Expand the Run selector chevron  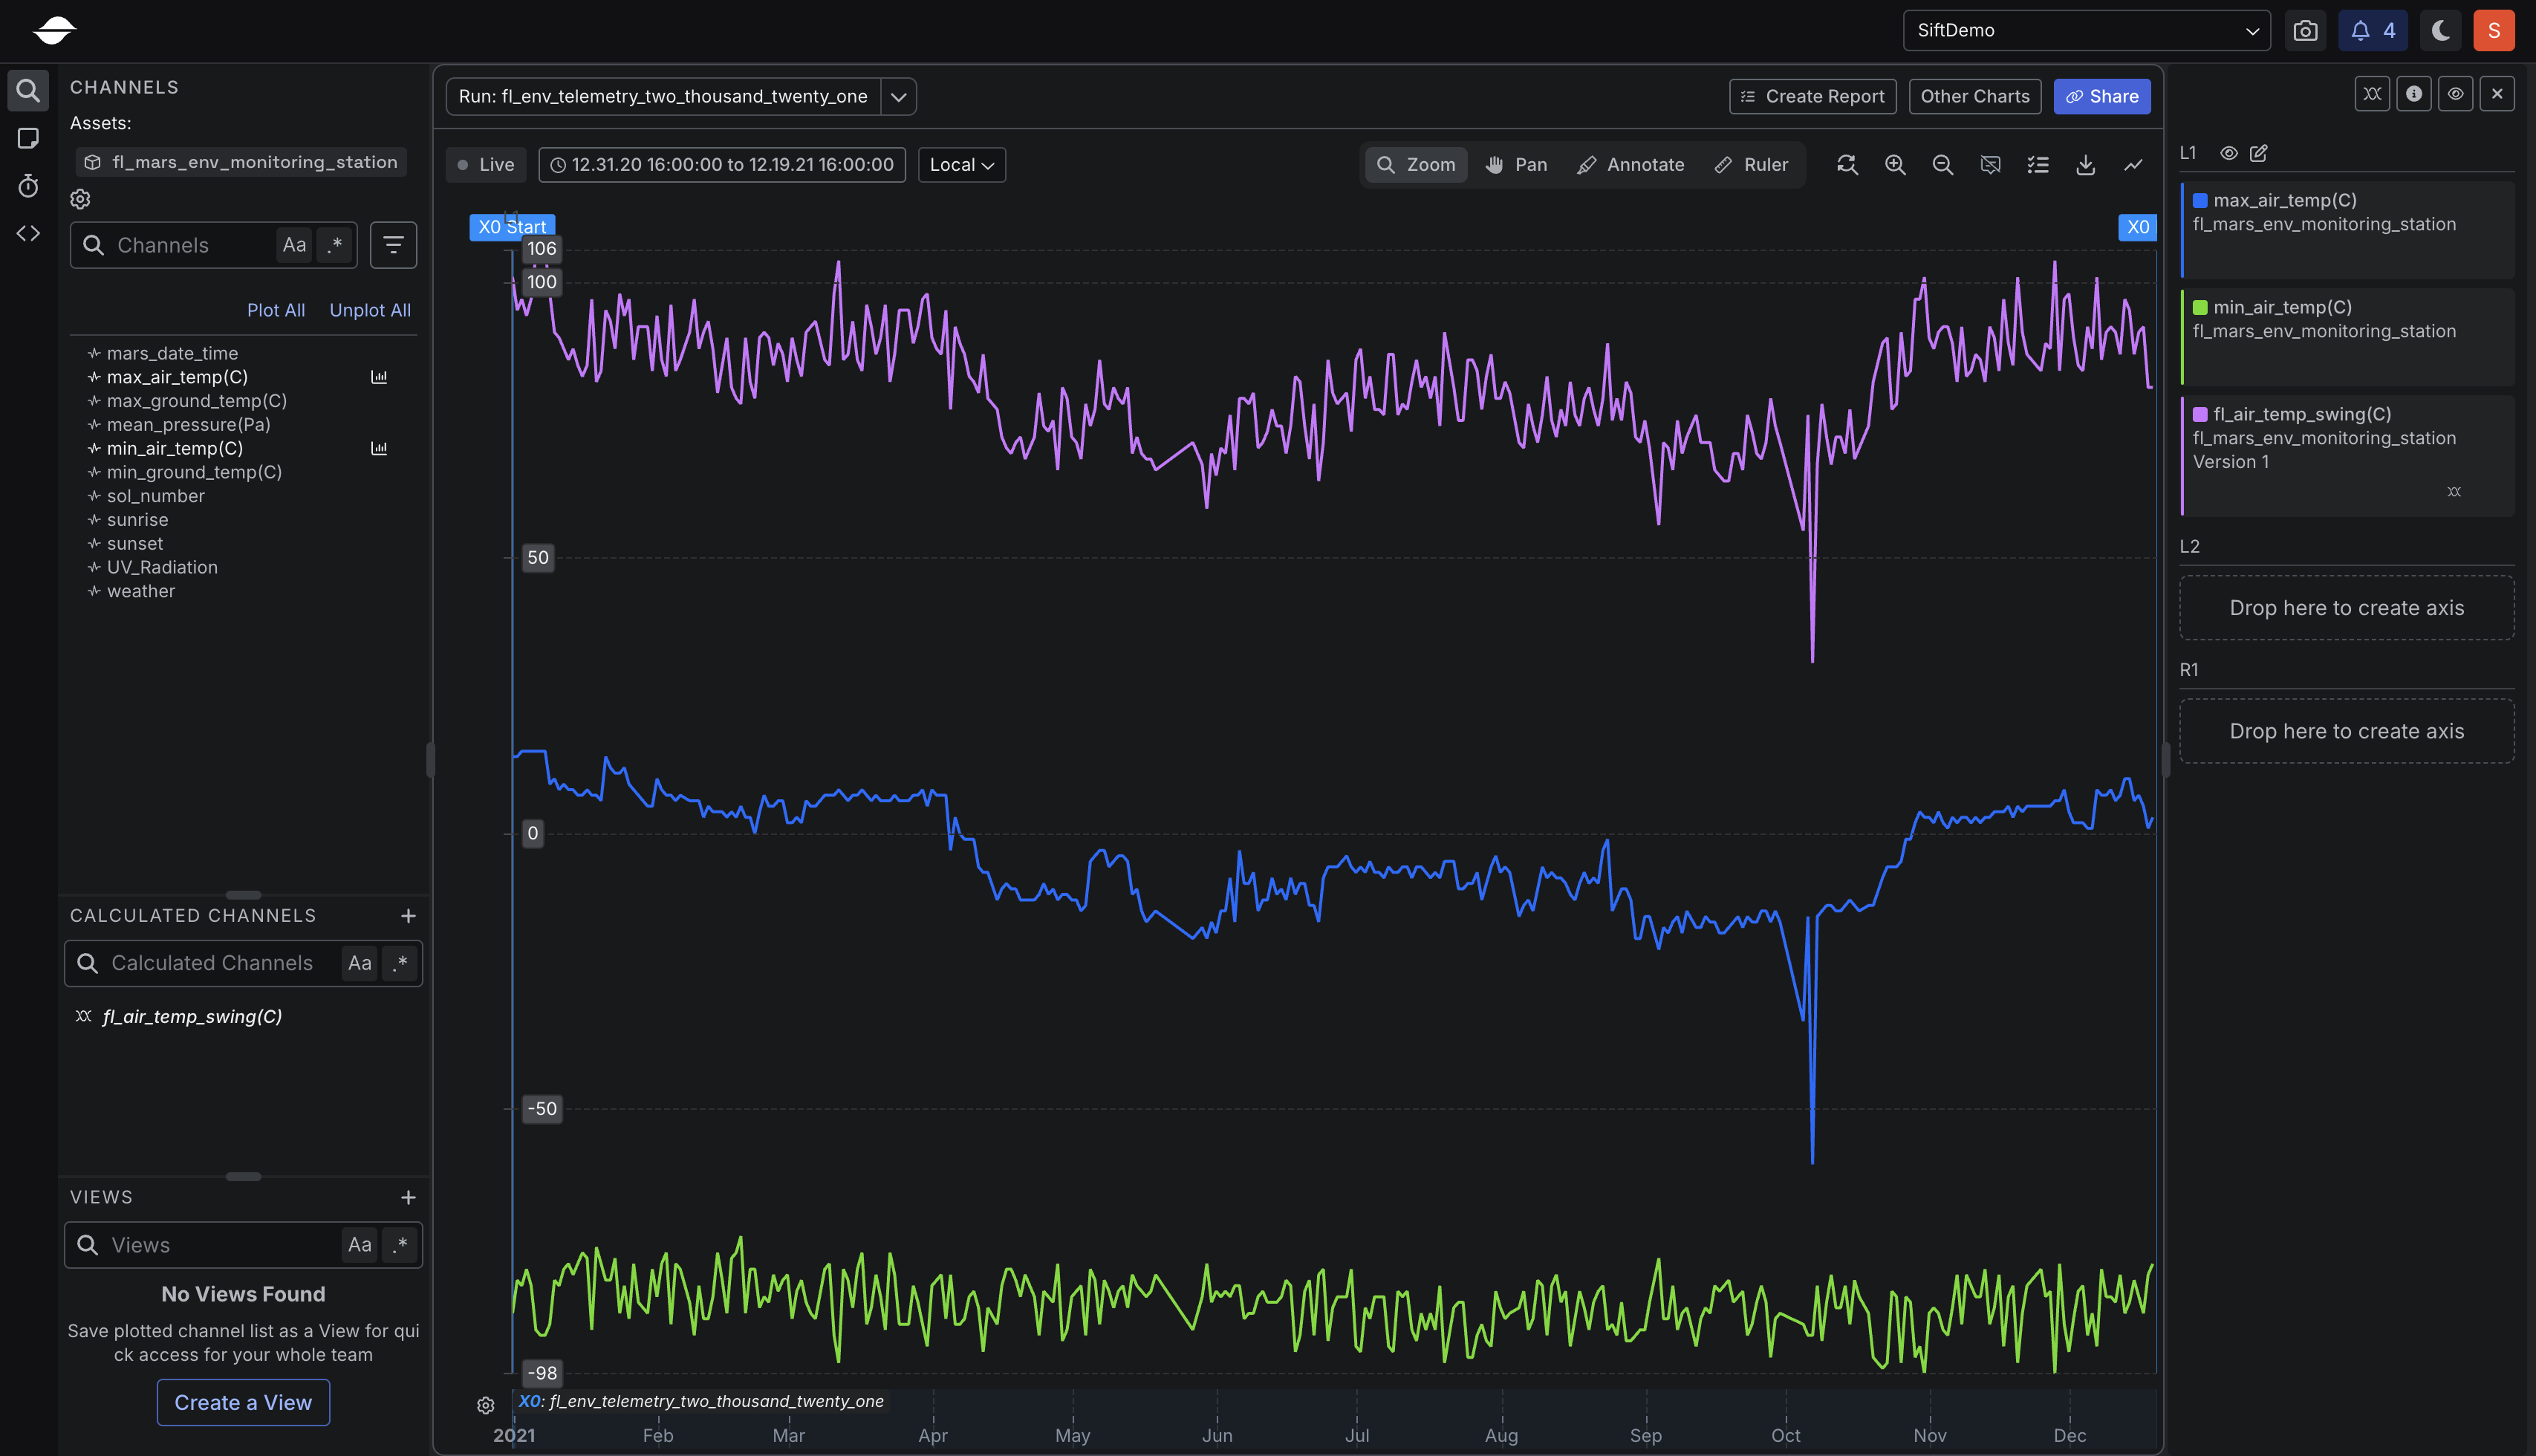(x=898, y=97)
